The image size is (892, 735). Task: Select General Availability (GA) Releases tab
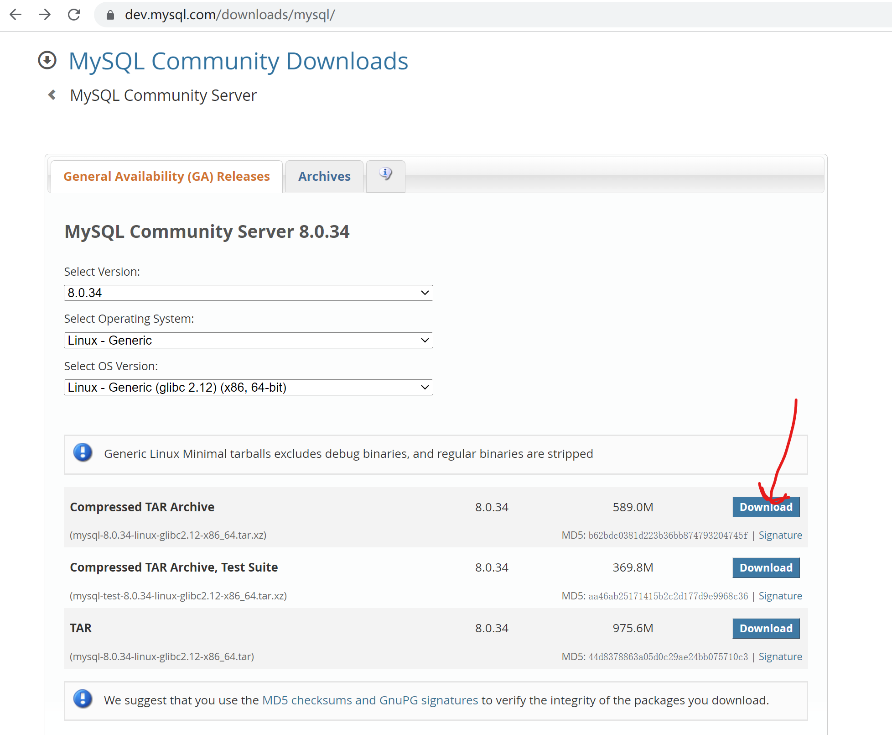pyautogui.click(x=166, y=176)
